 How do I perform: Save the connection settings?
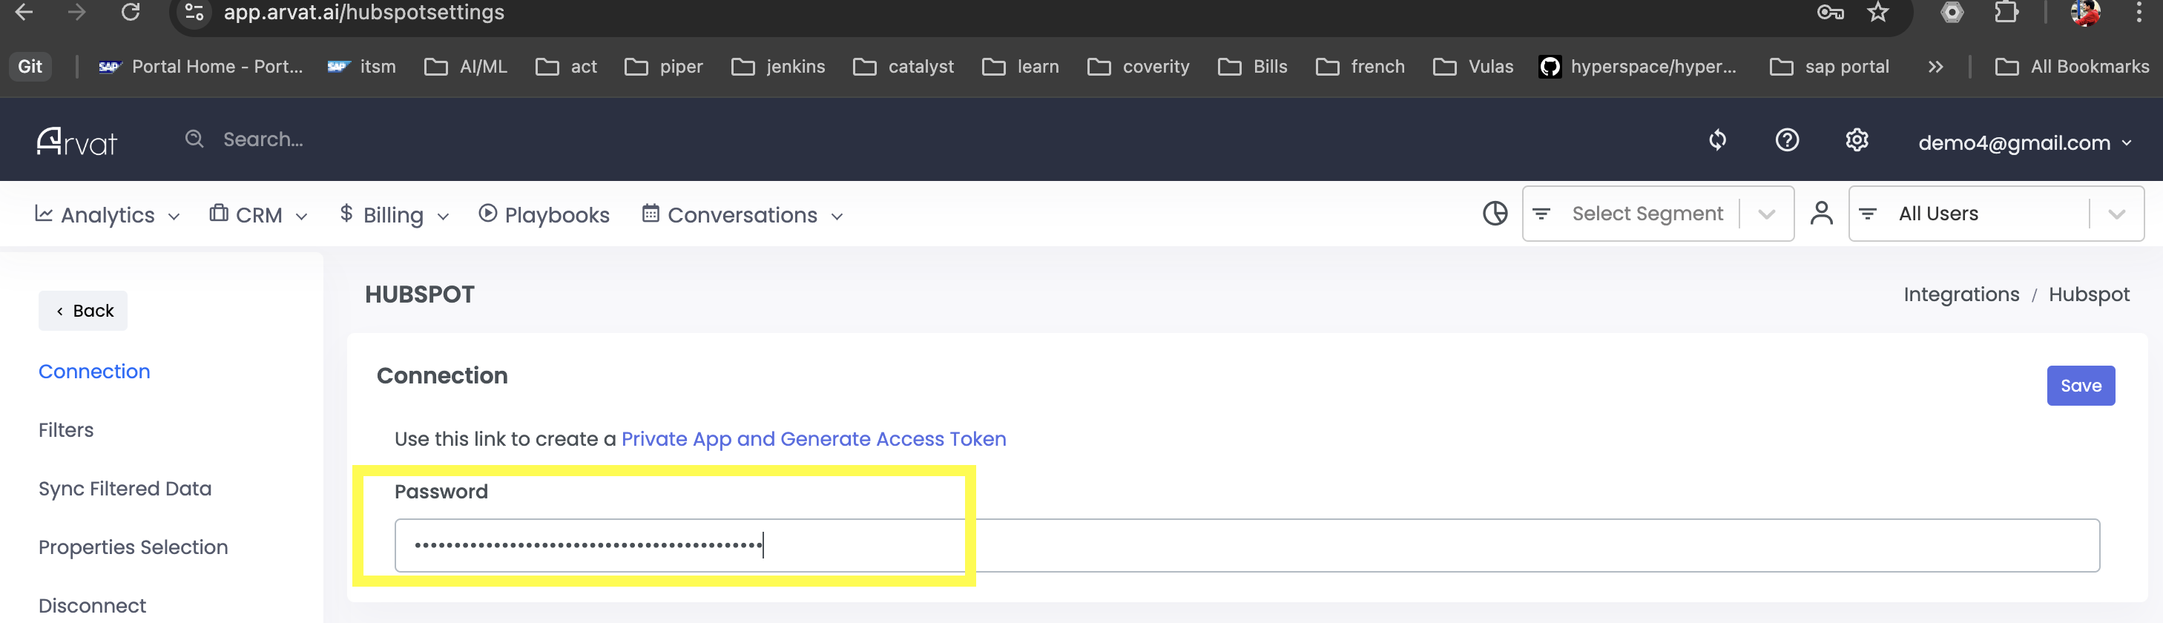click(x=2081, y=386)
